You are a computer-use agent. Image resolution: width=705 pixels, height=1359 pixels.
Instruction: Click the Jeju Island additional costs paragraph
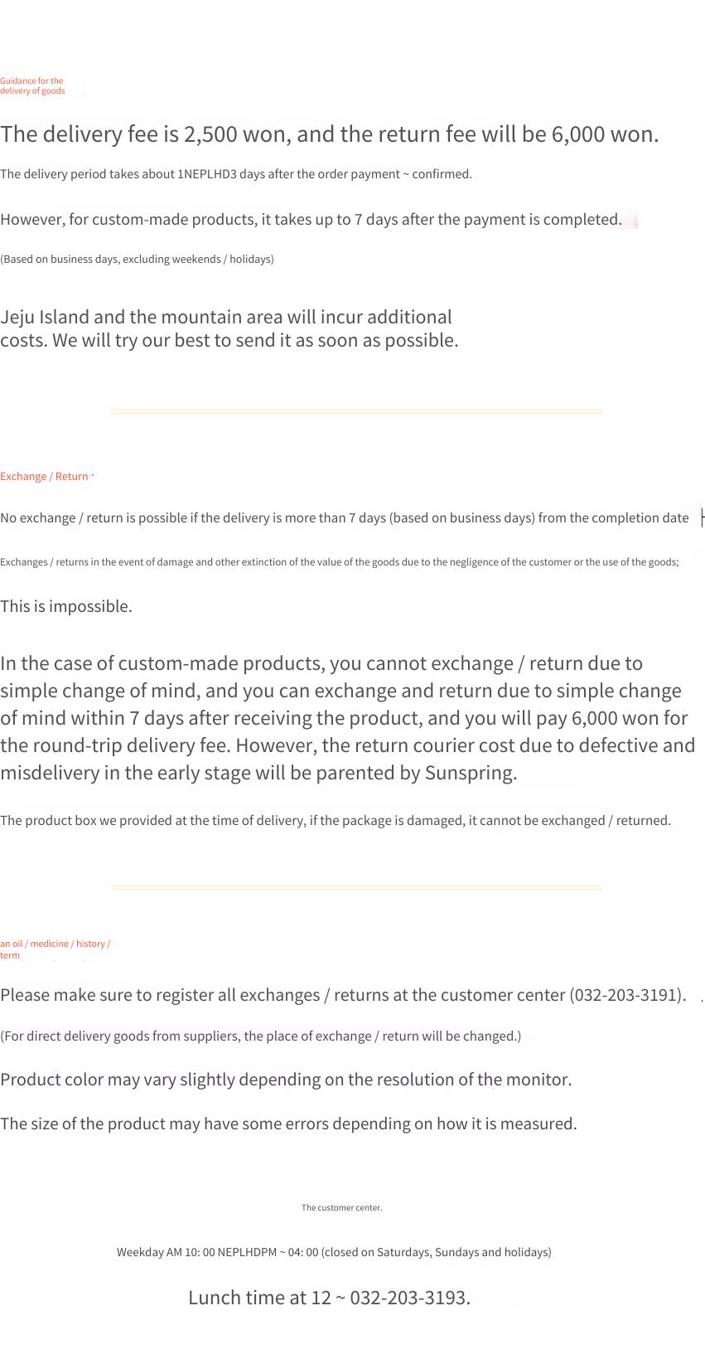click(x=229, y=329)
